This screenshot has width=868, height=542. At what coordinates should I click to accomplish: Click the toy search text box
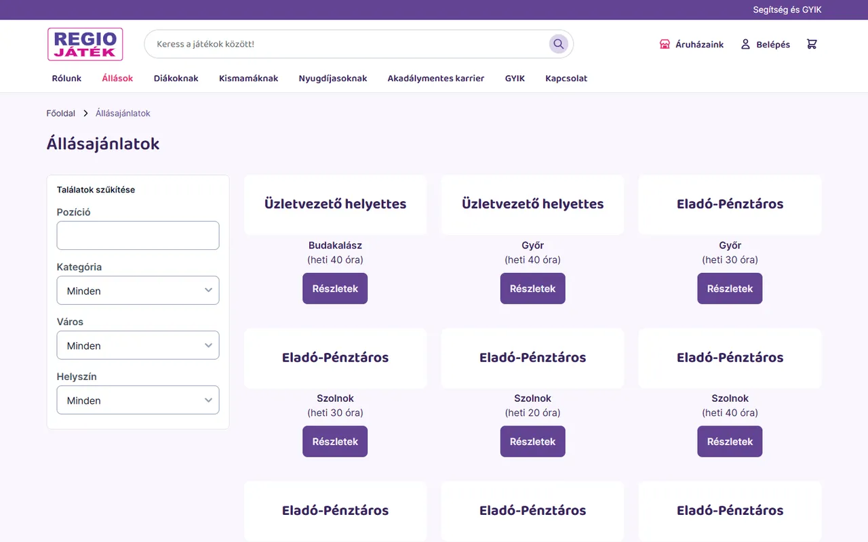coord(349,44)
